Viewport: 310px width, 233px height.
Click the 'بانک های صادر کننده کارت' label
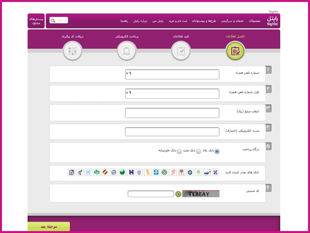point(242,172)
